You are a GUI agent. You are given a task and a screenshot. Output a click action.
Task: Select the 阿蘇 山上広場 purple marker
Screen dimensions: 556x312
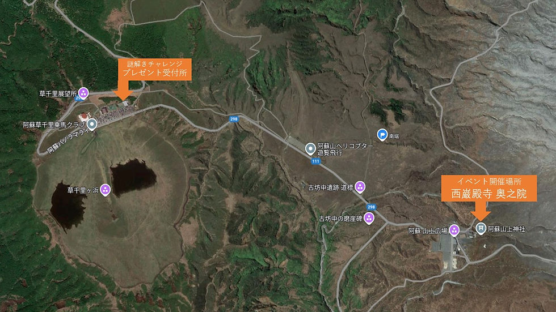click(x=454, y=230)
